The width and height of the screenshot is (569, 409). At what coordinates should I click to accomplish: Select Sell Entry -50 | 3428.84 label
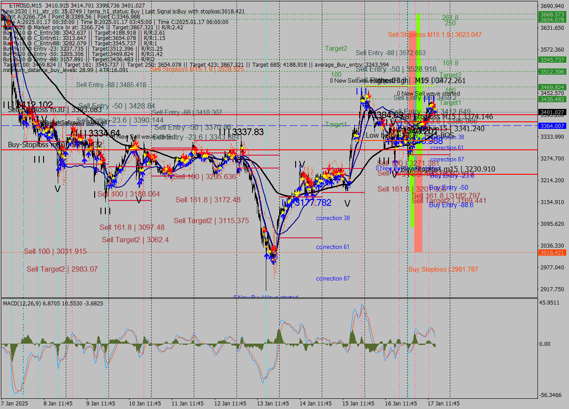[117, 106]
